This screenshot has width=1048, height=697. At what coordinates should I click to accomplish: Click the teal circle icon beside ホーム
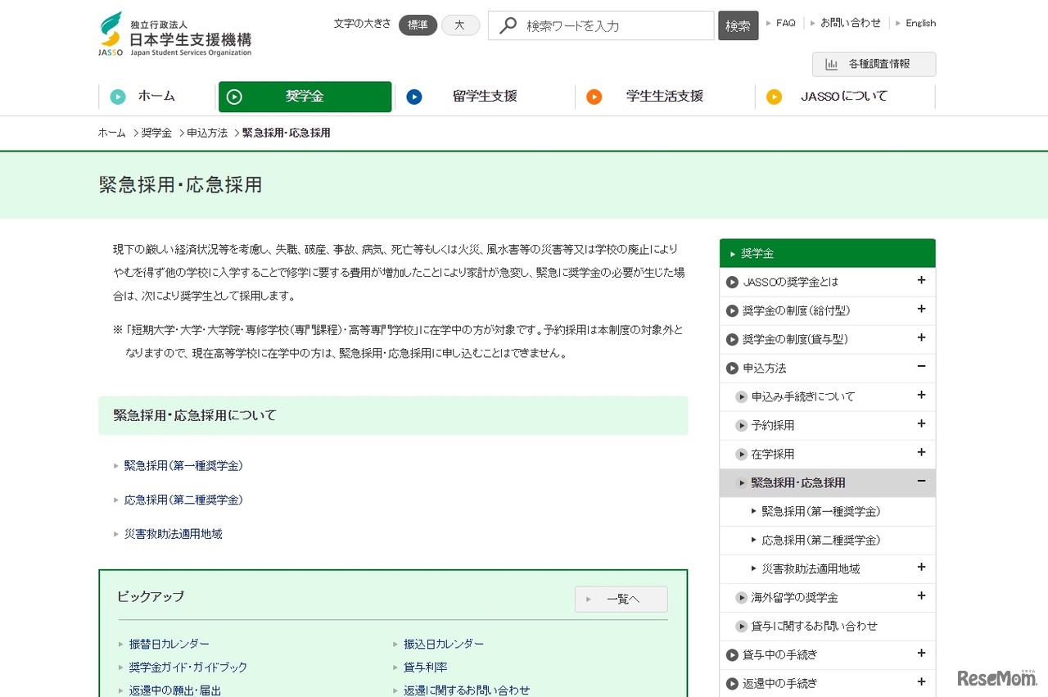coord(118,97)
